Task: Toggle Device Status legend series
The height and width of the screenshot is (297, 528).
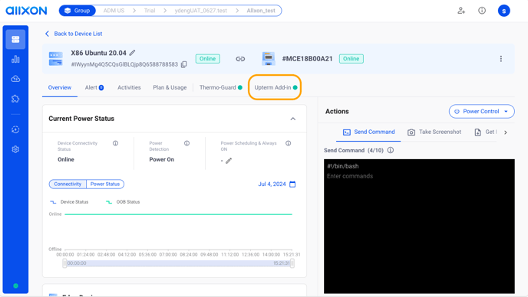Action: point(69,202)
